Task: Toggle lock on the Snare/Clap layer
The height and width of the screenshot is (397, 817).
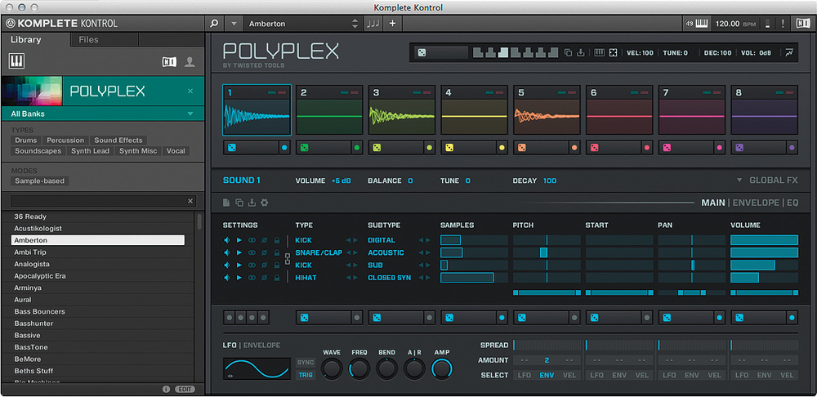Action: click(x=277, y=252)
